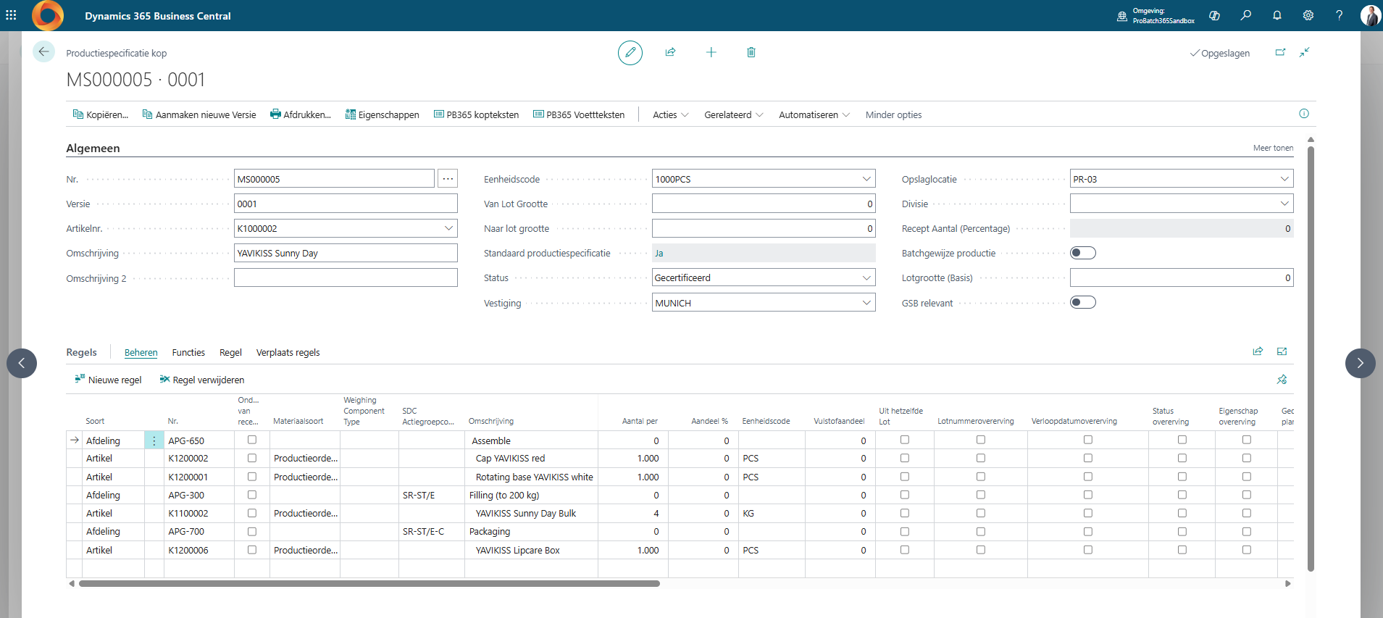This screenshot has width=1383, height=618.
Task: Click the share icon in the header
Action: point(671,52)
